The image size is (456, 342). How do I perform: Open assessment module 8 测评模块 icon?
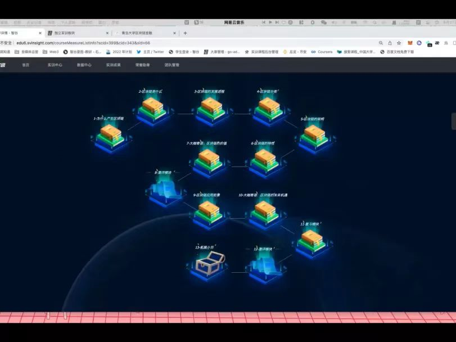[165, 188]
